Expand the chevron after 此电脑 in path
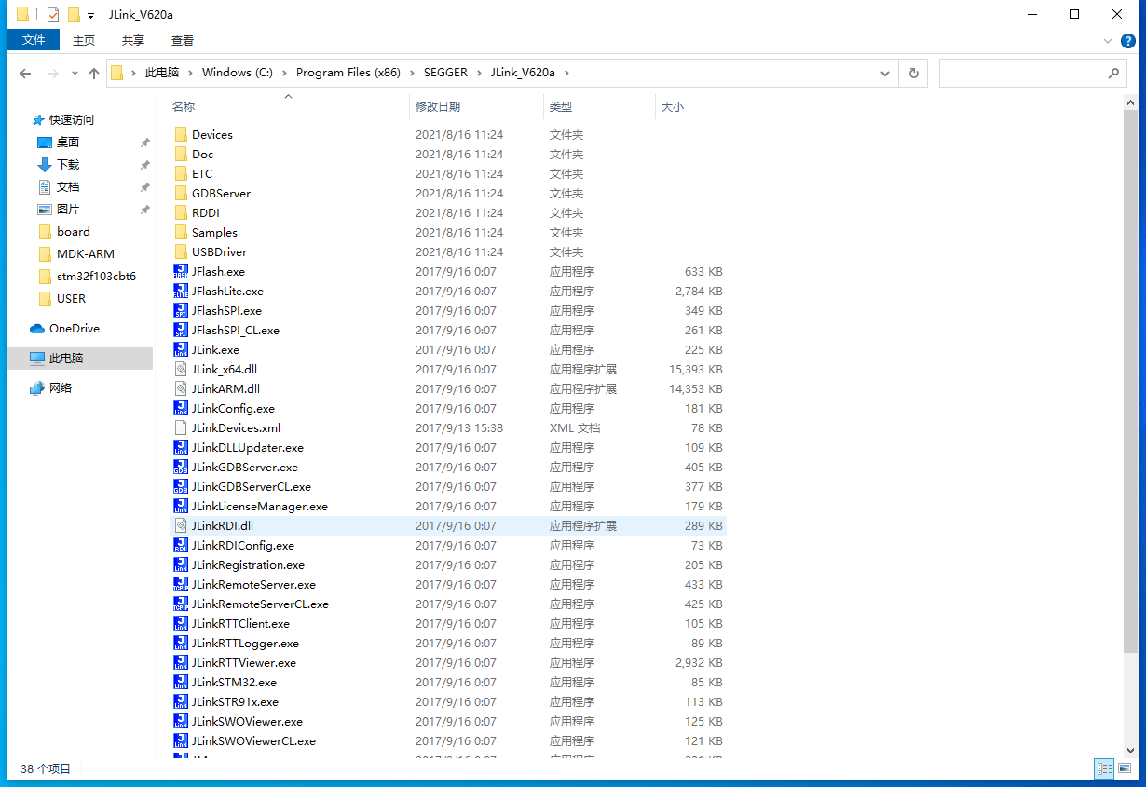Screen dimensions: 1146x787 191,73
